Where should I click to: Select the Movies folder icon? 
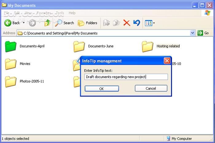(x=11, y=64)
